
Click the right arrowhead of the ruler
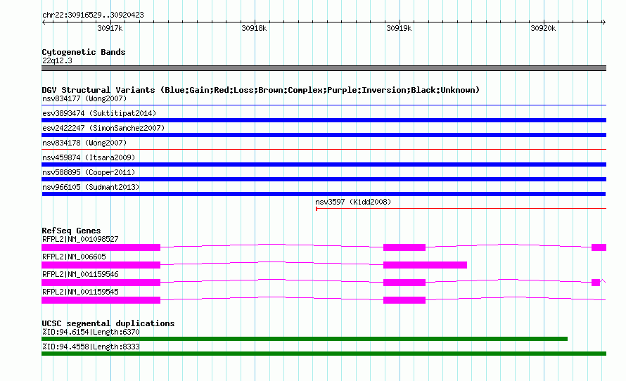pyautogui.click(x=603, y=22)
